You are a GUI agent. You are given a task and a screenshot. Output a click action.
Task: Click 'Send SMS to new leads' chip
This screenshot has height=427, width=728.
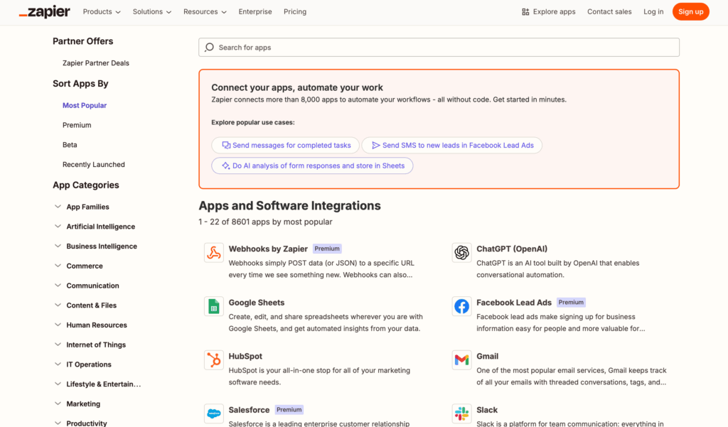[x=451, y=145]
